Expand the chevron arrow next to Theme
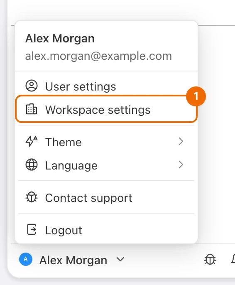This screenshot has width=235, height=285. coord(181,141)
